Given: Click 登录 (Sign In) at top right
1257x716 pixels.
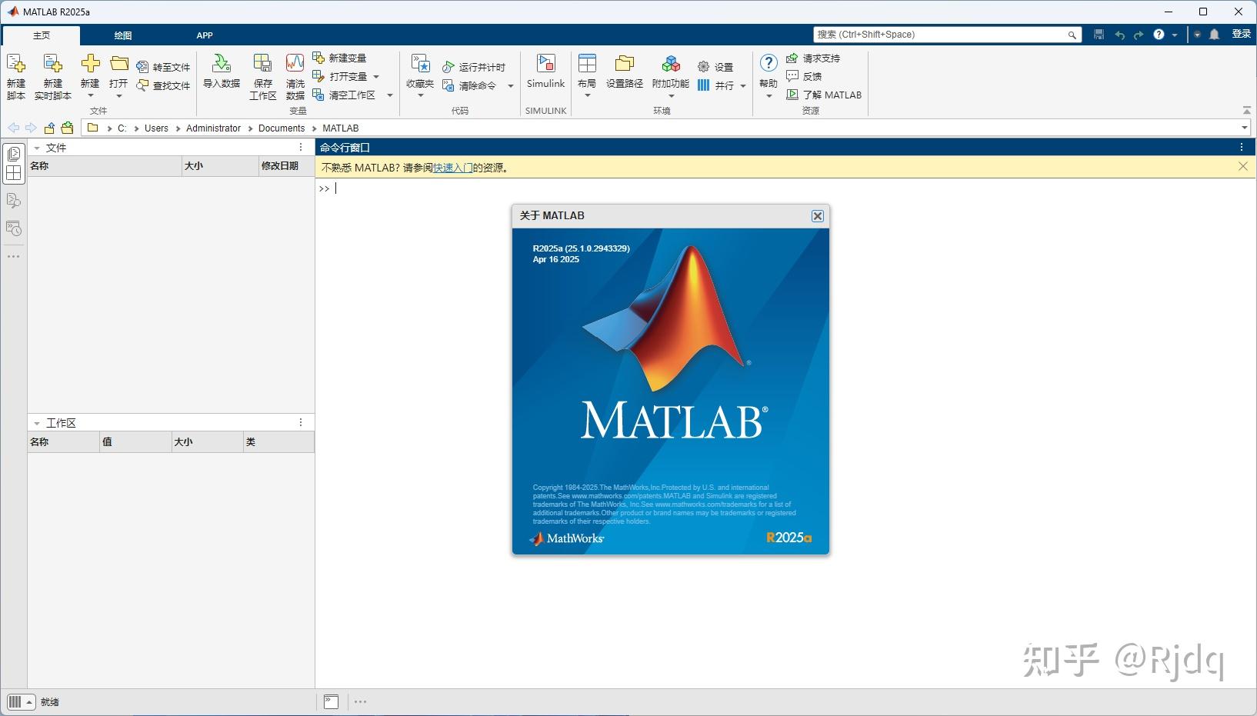Looking at the screenshot, I should tap(1241, 34).
